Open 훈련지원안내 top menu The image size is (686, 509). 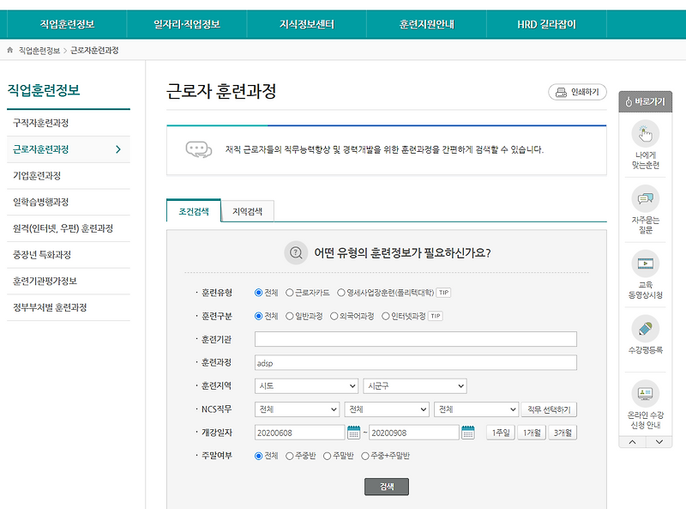pyautogui.click(x=426, y=25)
